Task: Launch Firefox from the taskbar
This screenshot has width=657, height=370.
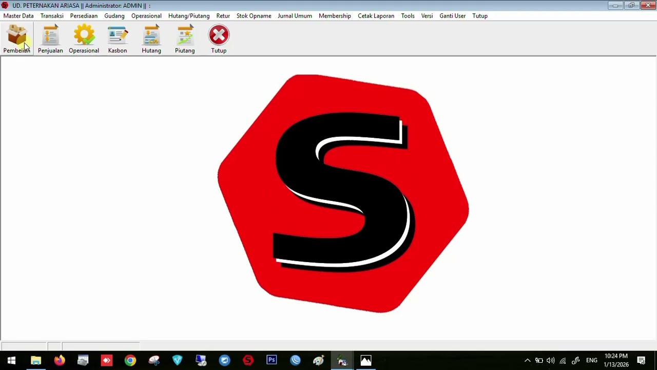Action: click(x=59, y=360)
